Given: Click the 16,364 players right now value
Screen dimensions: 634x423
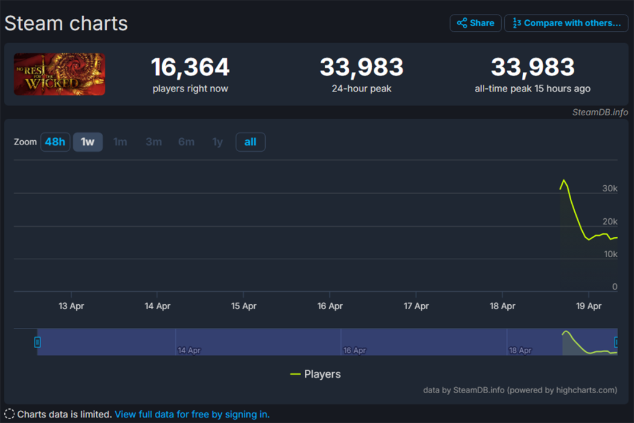Looking at the screenshot, I should [190, 67].
